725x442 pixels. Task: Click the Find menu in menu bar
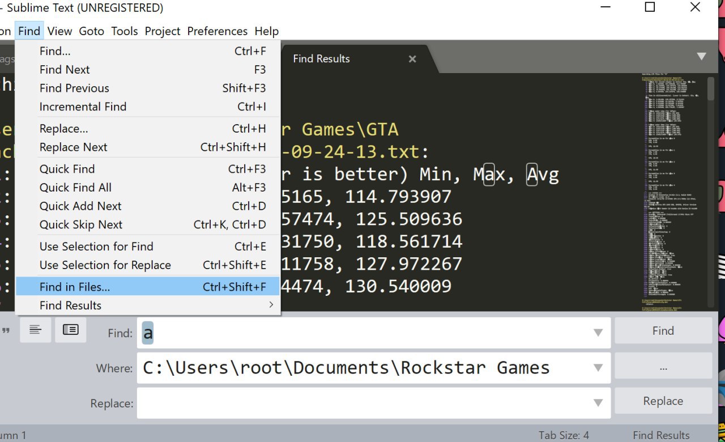point(29,31)
